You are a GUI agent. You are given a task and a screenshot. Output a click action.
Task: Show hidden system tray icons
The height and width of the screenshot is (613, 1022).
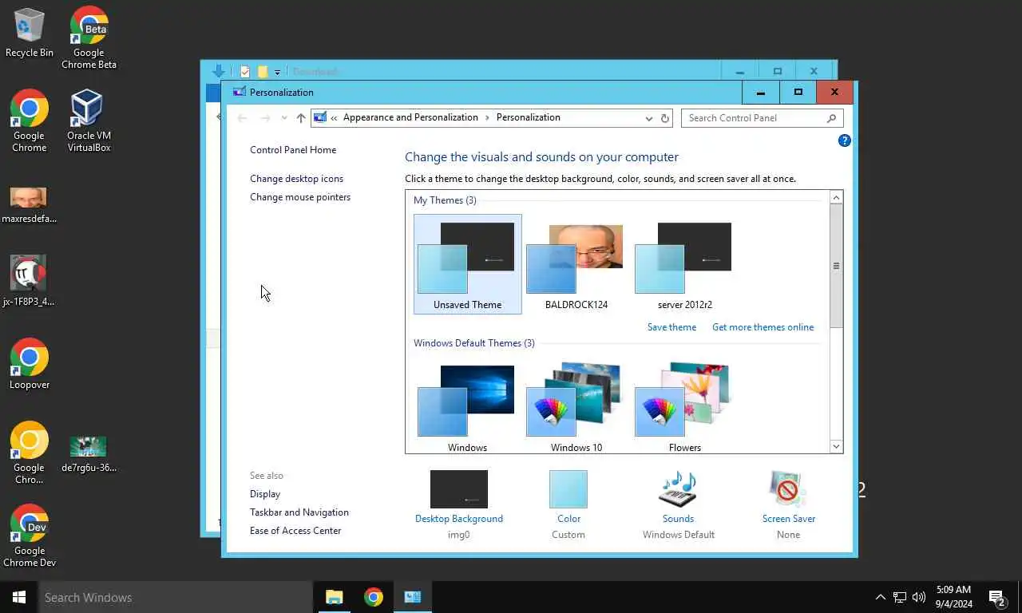(x=880, y=597)
